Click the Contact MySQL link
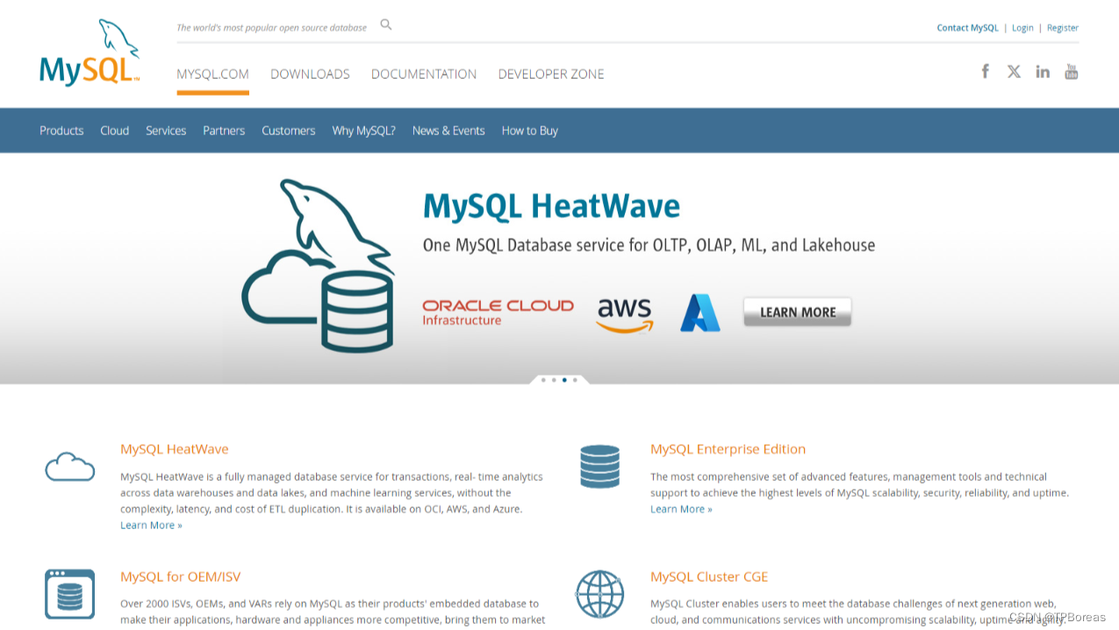 coord(967,28)
